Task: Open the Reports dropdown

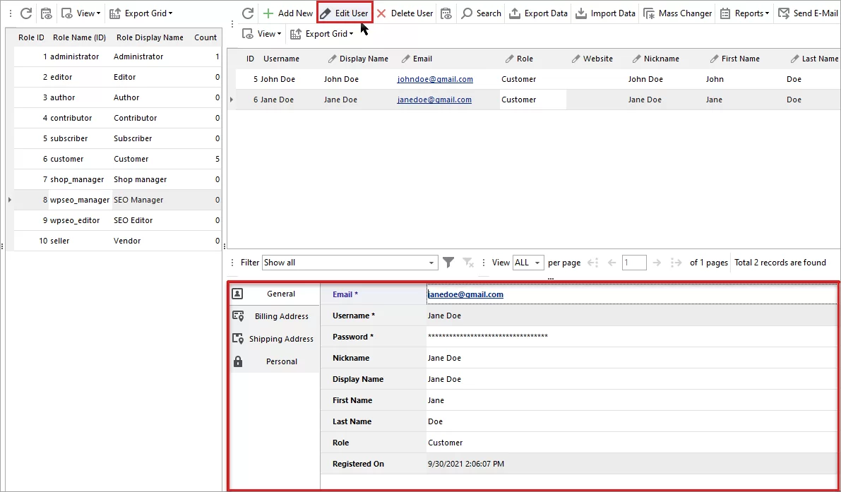Action: pyautogui.click(x=744, y=13)
